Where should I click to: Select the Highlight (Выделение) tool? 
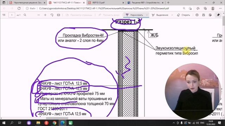[x=160, y=15]
